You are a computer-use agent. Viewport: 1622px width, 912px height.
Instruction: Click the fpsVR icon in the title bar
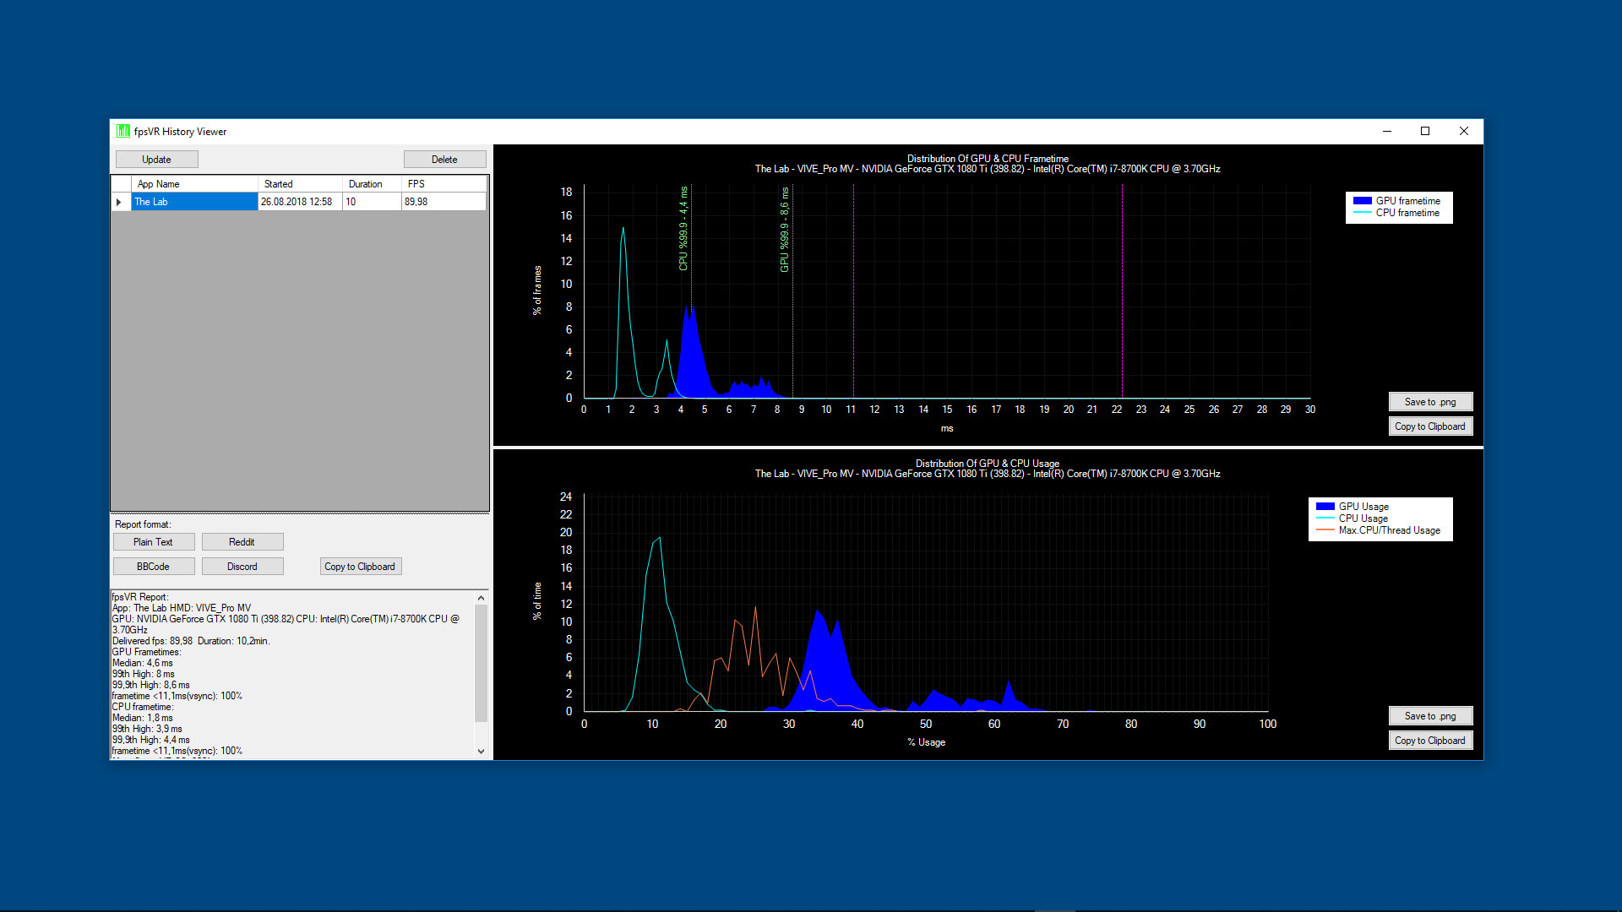(x=122, y=132)
